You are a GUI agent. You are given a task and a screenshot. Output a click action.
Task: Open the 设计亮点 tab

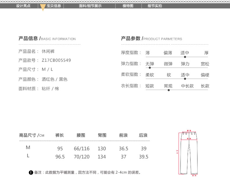click(23, 6)
